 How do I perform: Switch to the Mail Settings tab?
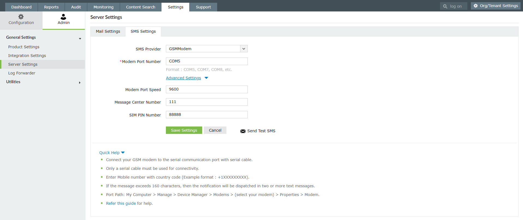(108, 31)
